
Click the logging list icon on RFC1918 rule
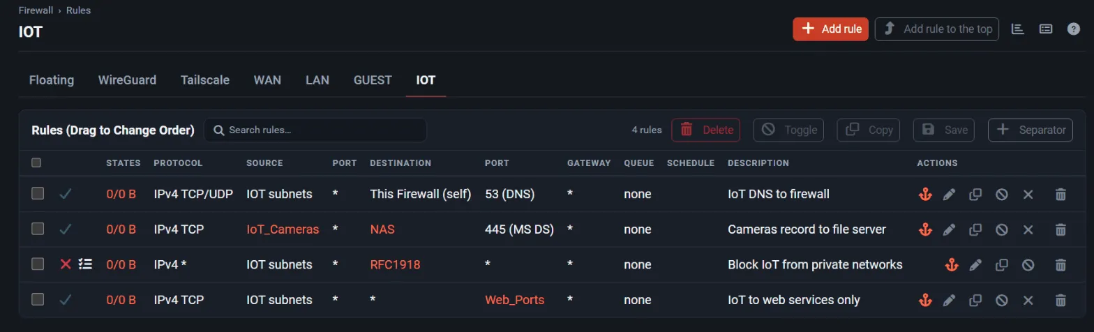86,264
